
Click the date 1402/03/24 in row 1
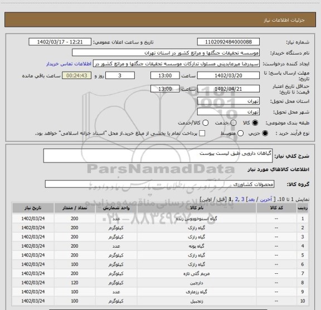(33, 219)
